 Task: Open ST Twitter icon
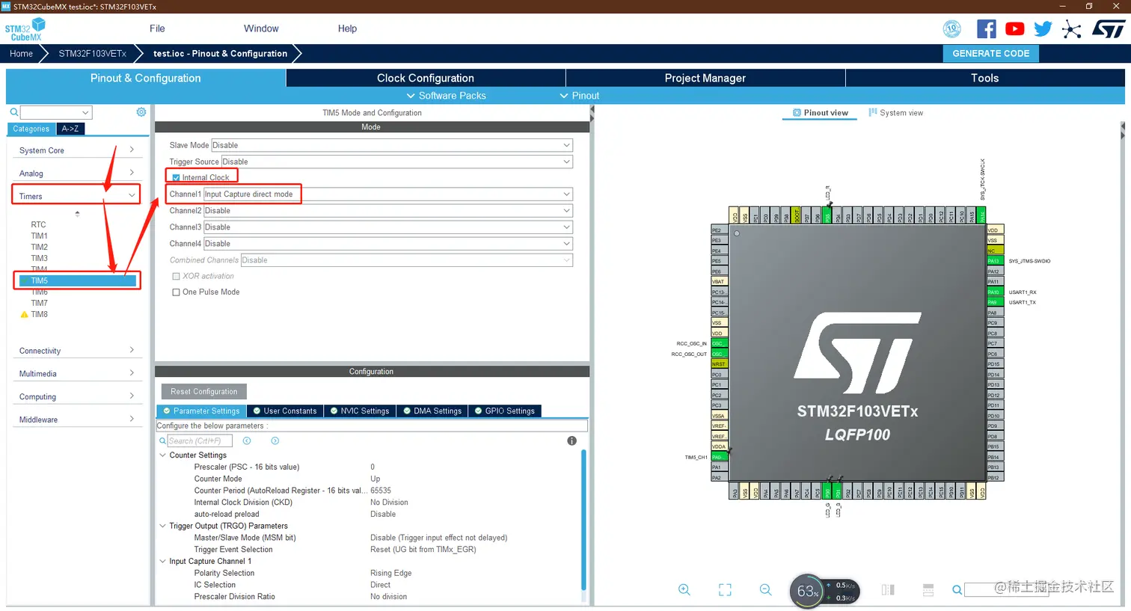tap(1043, 29)
